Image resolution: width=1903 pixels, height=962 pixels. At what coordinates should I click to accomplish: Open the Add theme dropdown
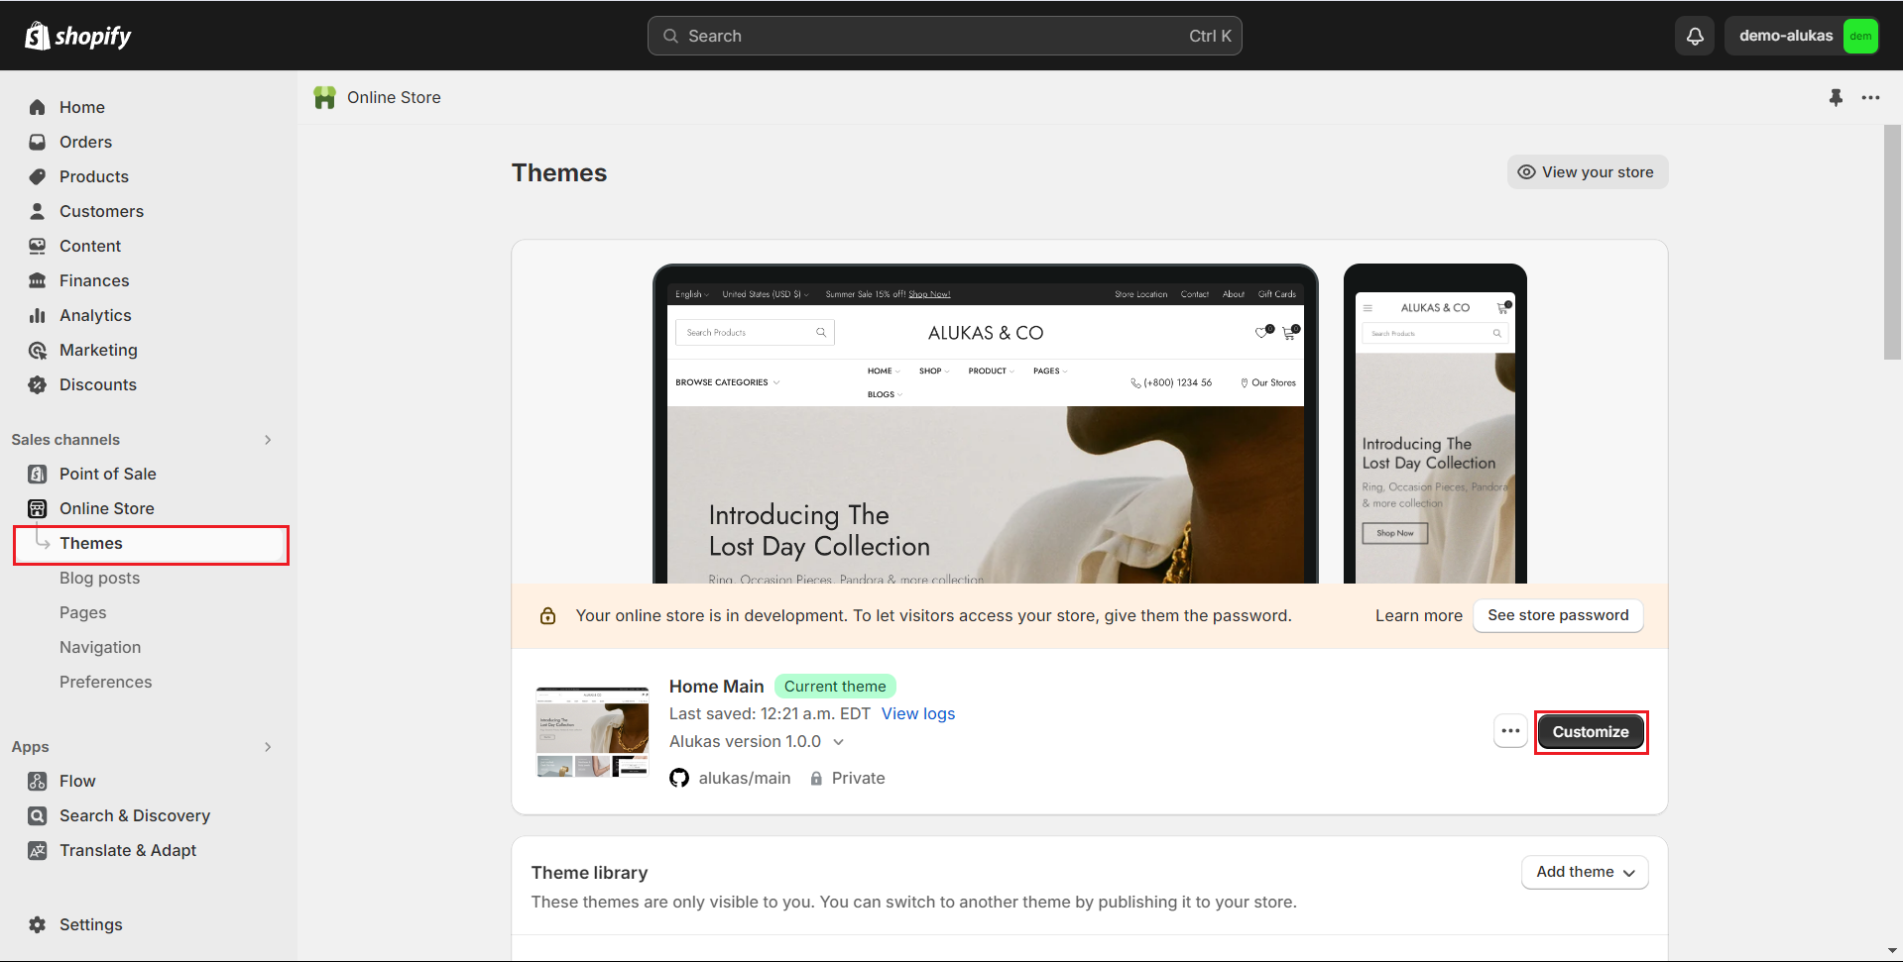pos(1585,872)
